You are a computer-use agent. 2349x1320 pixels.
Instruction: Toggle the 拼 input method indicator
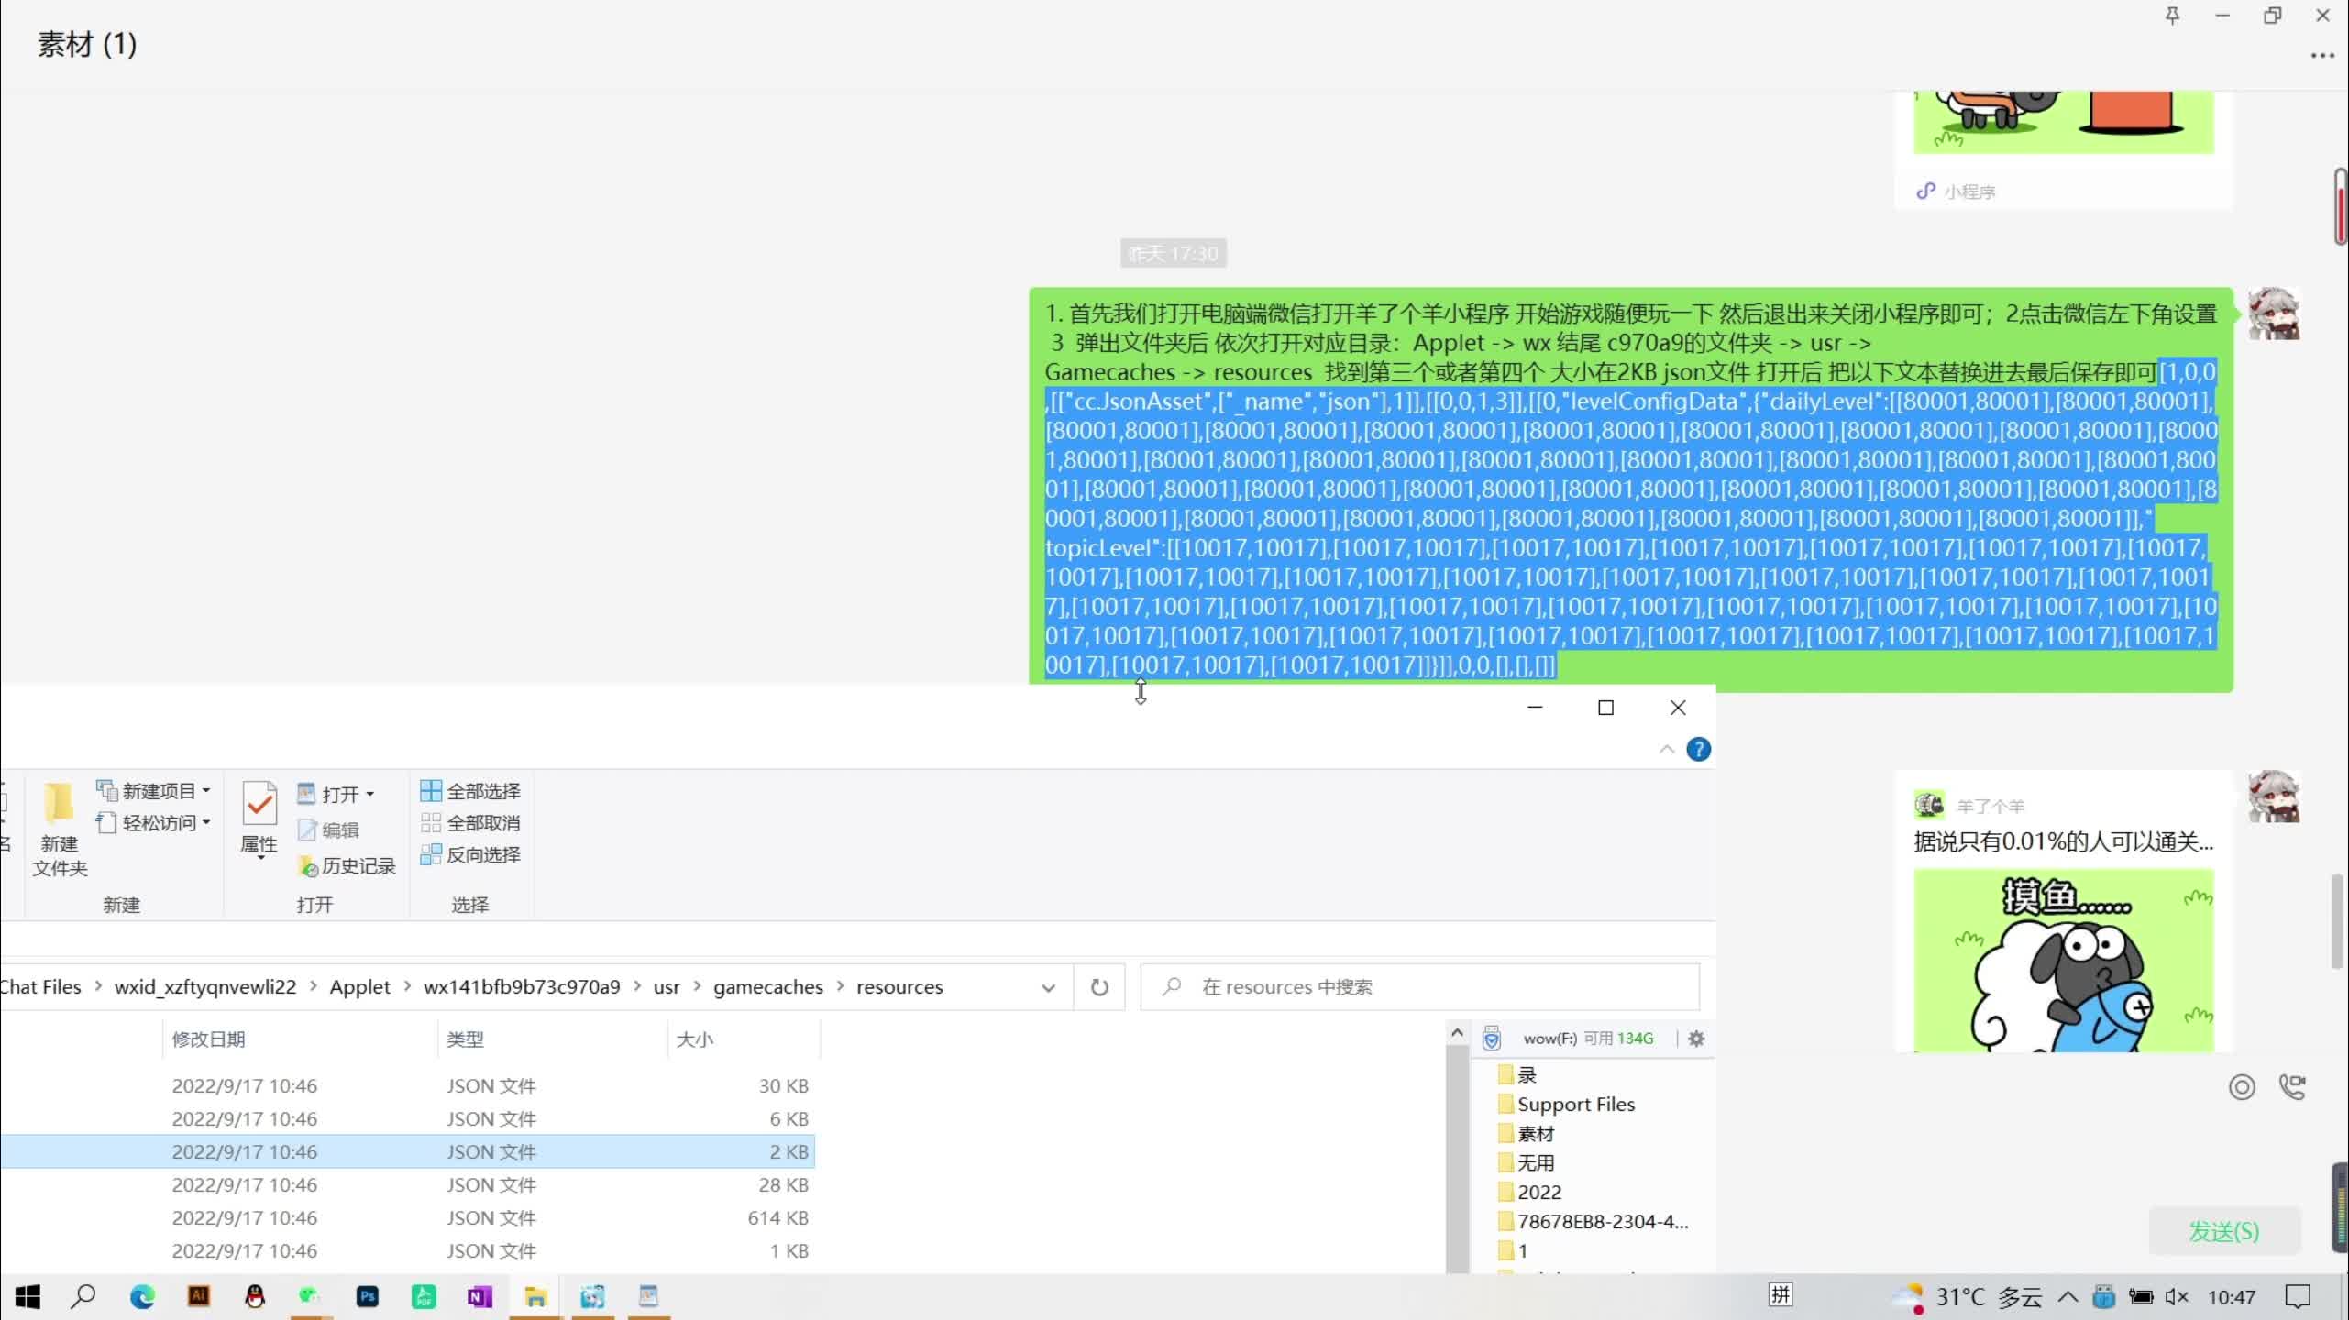pyautogui.click(x=1781, y=1294)
